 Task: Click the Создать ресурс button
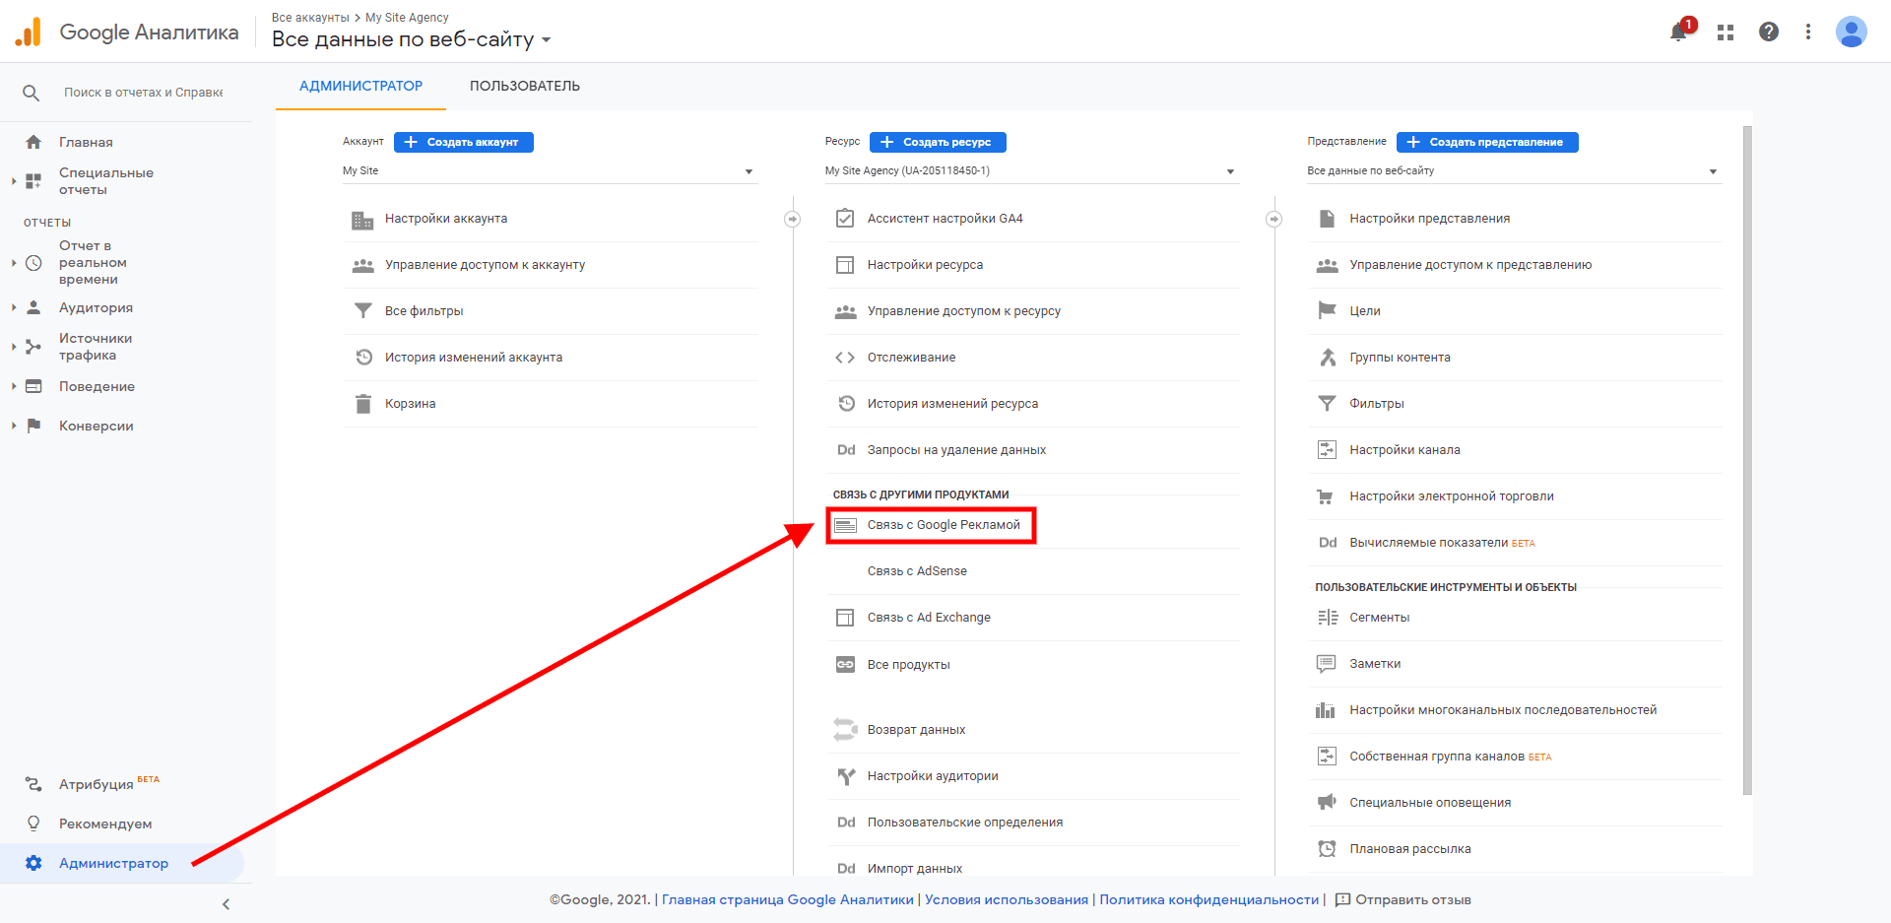(x=938, y=142)
